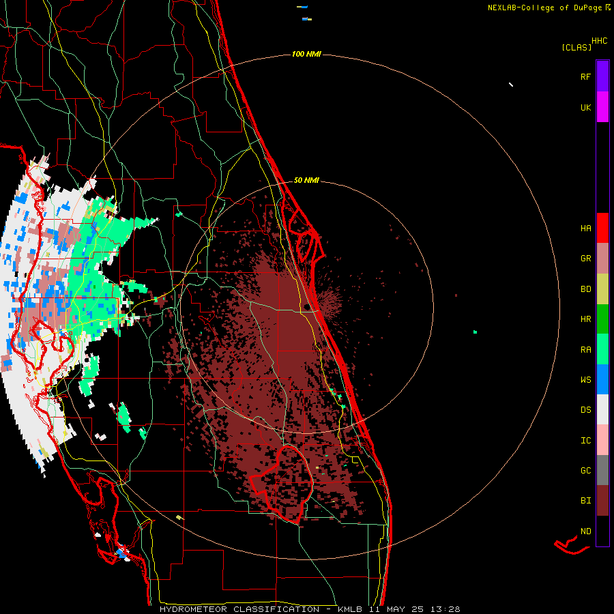Image resolution: width=614 pixels, height=614 pixels.
Task: Click the 'HYDROMETEOR CLASSIFICATION' title text
Action: pos(239,609)
